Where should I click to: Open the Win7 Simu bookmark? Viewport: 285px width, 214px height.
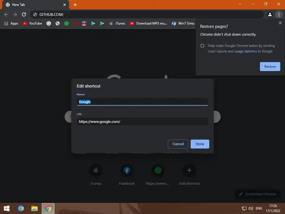coord(183,23)
